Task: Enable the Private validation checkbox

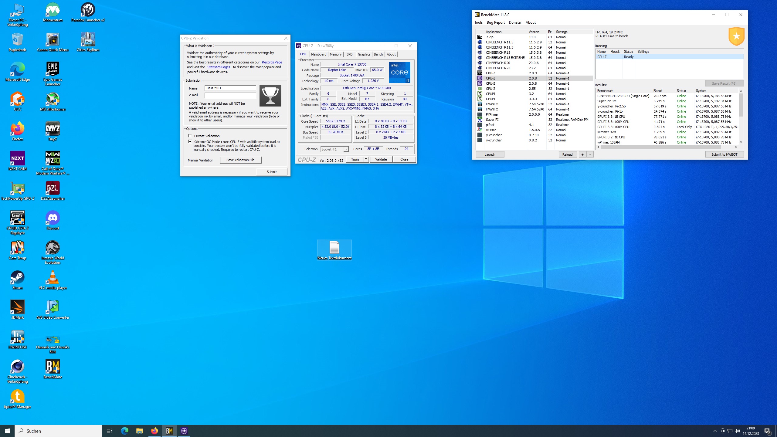Action: click(190, 136)
